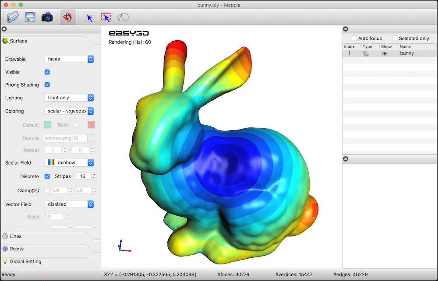Switch to the Lines tab
The height and width of the screenshot is (281, 438).
[16, 236]
